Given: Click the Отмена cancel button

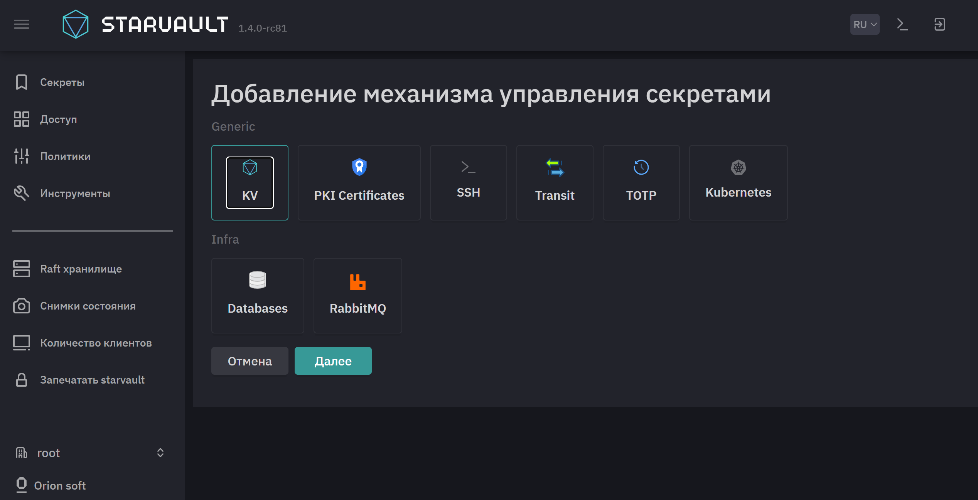Looking at the screenshot, I should (250, 361).
